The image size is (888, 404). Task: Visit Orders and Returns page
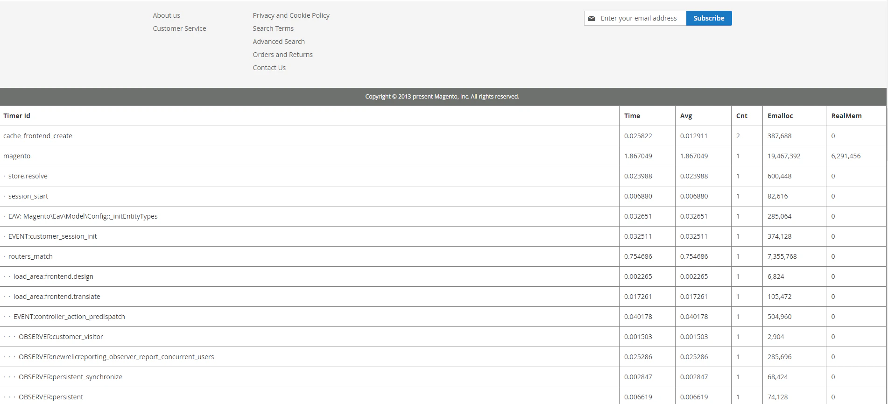[x=282, y=55]
